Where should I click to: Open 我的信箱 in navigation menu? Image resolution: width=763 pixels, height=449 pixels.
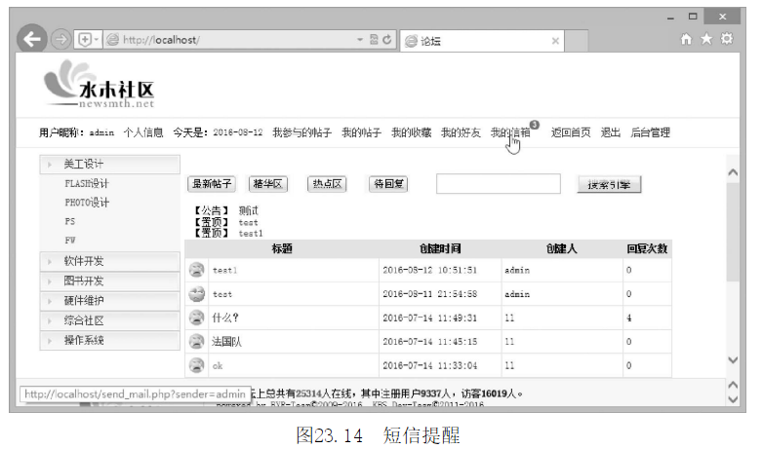[510, 132]
